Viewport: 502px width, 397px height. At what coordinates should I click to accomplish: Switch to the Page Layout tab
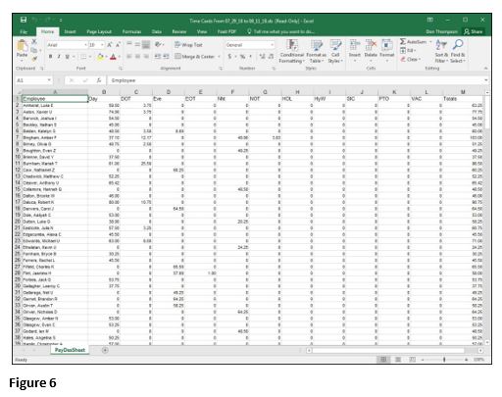click(99, 31)
